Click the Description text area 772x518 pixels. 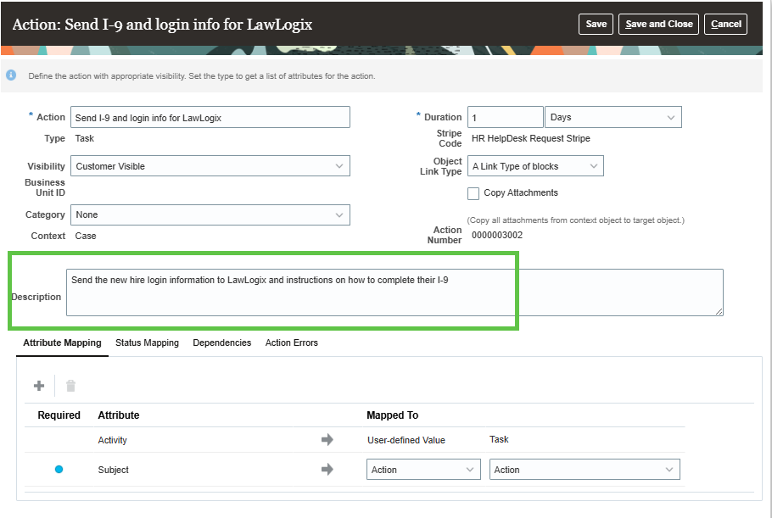394,292
